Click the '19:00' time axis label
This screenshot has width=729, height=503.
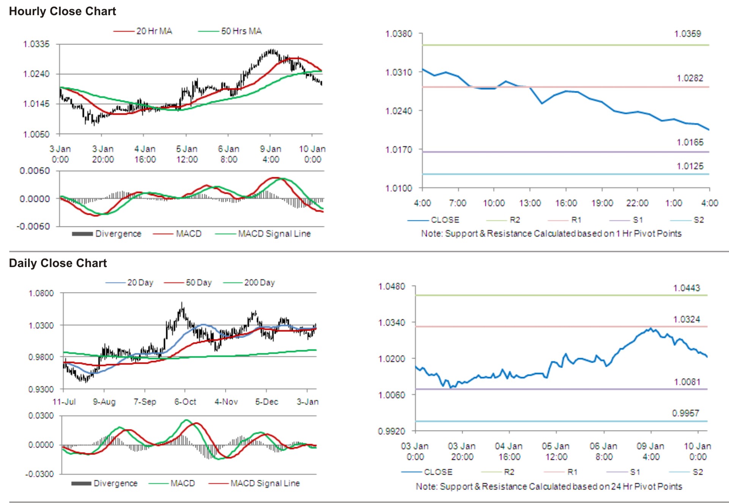(602, 203)
